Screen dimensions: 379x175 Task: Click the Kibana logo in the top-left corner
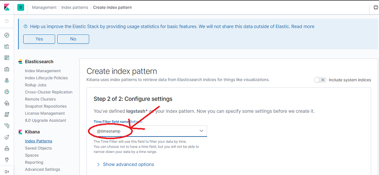[7, 8]
